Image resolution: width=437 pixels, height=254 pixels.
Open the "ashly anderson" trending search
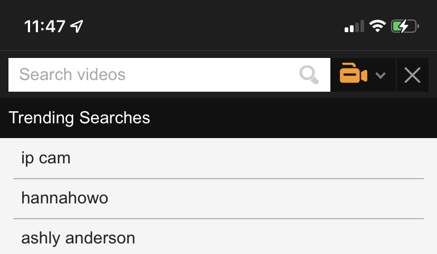click(78, 238)
